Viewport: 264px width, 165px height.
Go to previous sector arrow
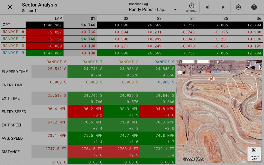207,7
